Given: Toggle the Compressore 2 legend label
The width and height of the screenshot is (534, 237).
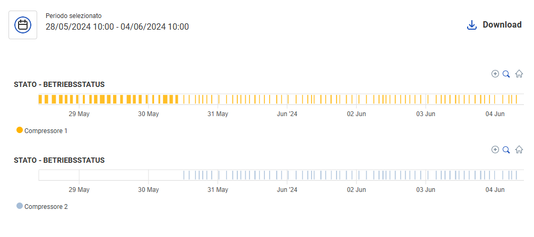Looking at the screenshot, I should pyautogui.click(x=46, y=207).
